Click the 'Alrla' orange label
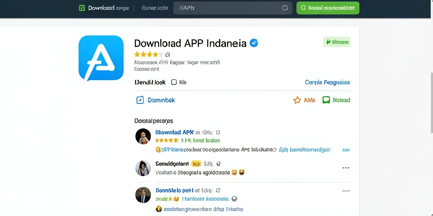This screenshot has width=433, height=216. pos(309,100)
